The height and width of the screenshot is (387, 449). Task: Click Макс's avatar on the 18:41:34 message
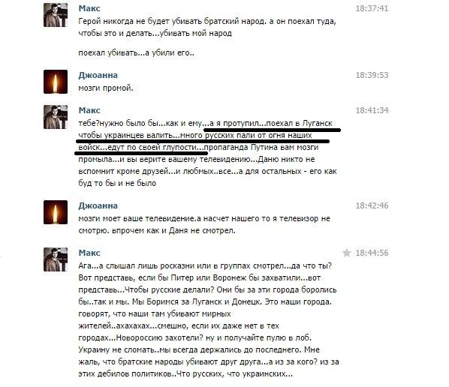coord(56,117)
